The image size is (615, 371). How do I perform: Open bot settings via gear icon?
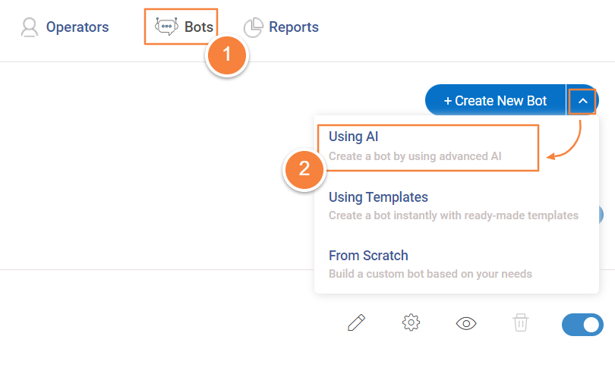(x=411, y=323)
